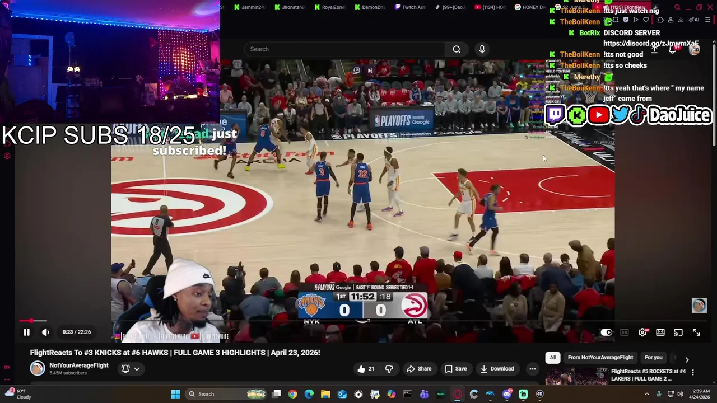Open the ROCKETS at #4 LAKERS title
Image resolution: width=717 pixels, height=403 pixels.
(648, 375)
